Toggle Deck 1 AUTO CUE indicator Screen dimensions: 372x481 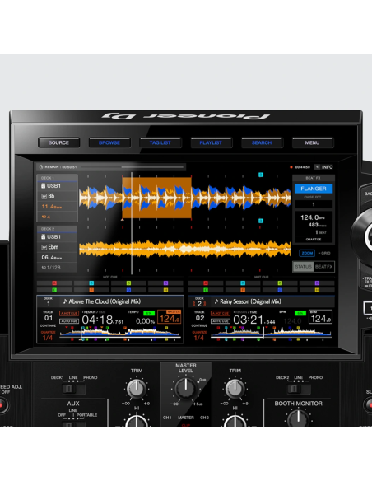69,321
